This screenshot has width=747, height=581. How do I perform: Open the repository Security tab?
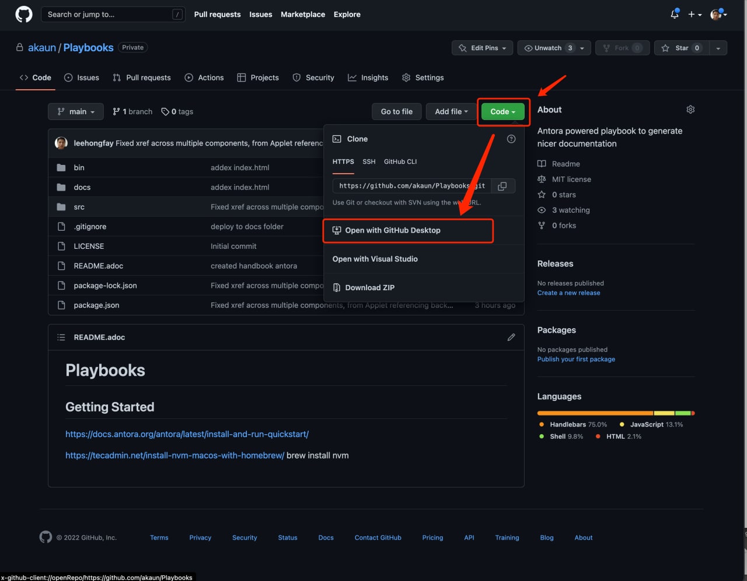(313, 78)
